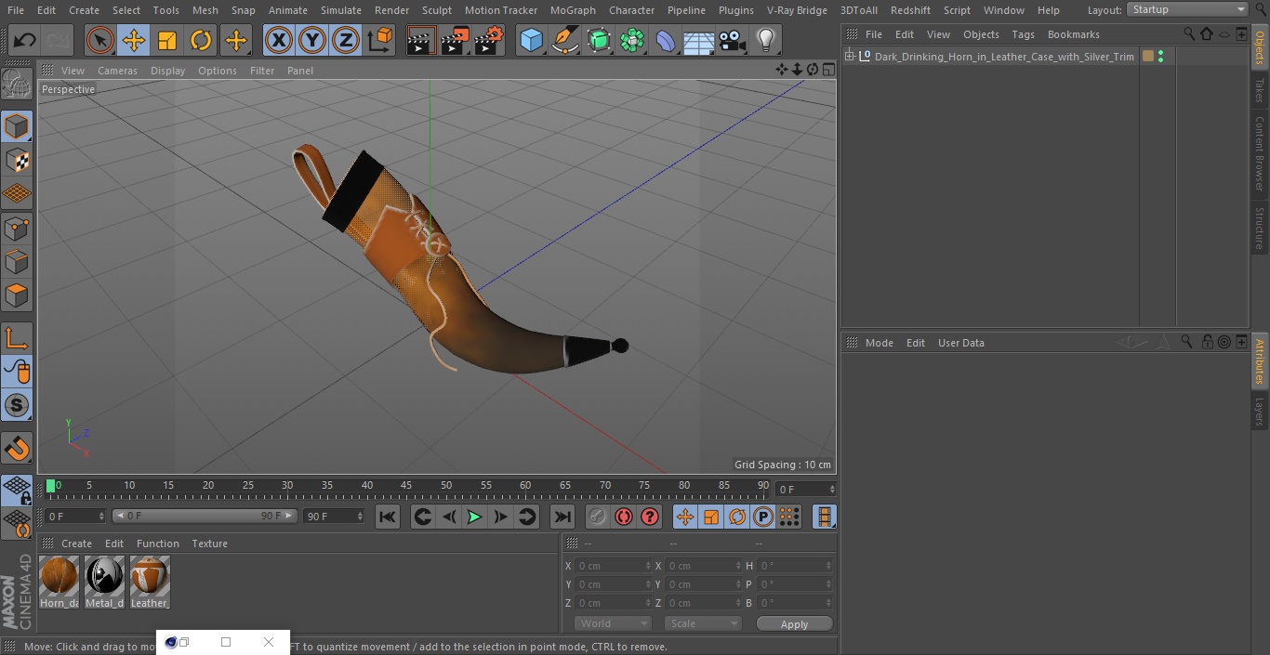Viewport: 1270px width, 655px height.
Task: Toggle viewport Solo S icon
Action: point(17,405)
